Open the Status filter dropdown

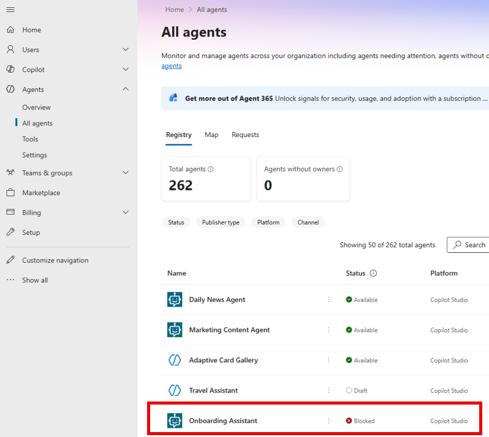point(176,222)
